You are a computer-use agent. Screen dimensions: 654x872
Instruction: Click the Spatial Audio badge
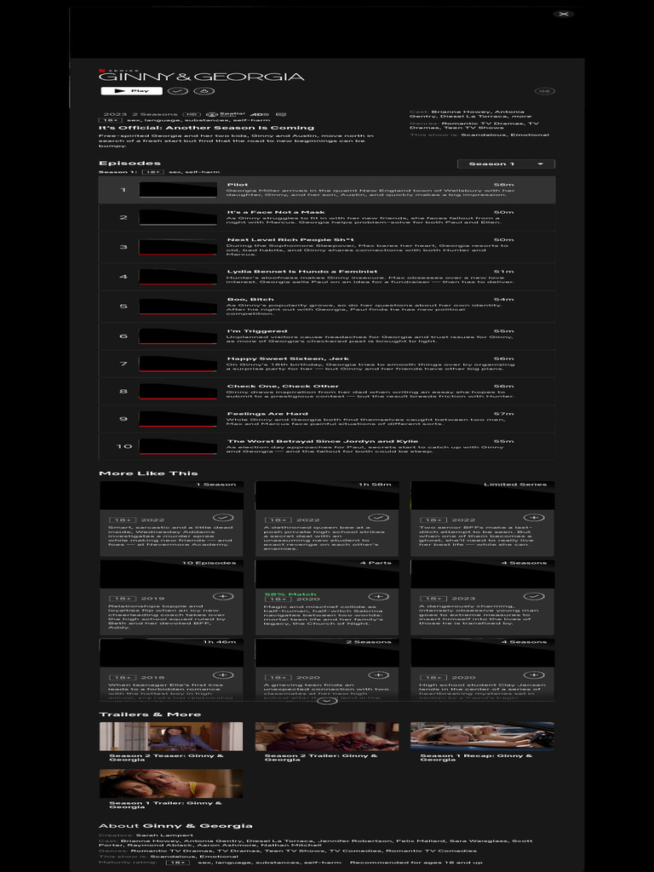click(225, 115)
